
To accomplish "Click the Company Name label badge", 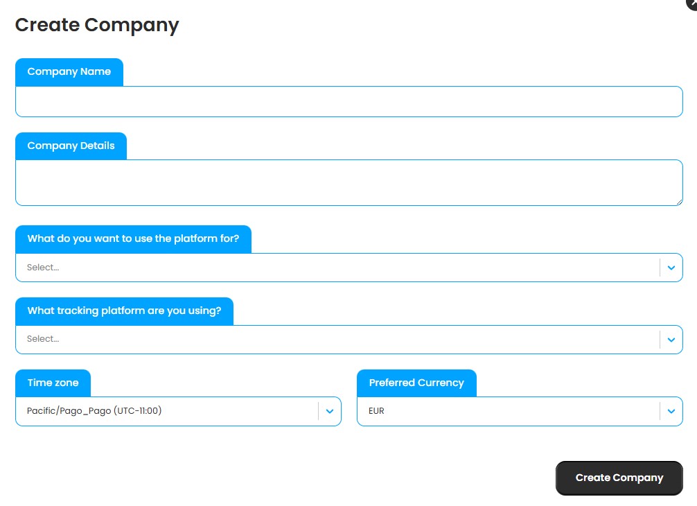I will tap(69, 71).
